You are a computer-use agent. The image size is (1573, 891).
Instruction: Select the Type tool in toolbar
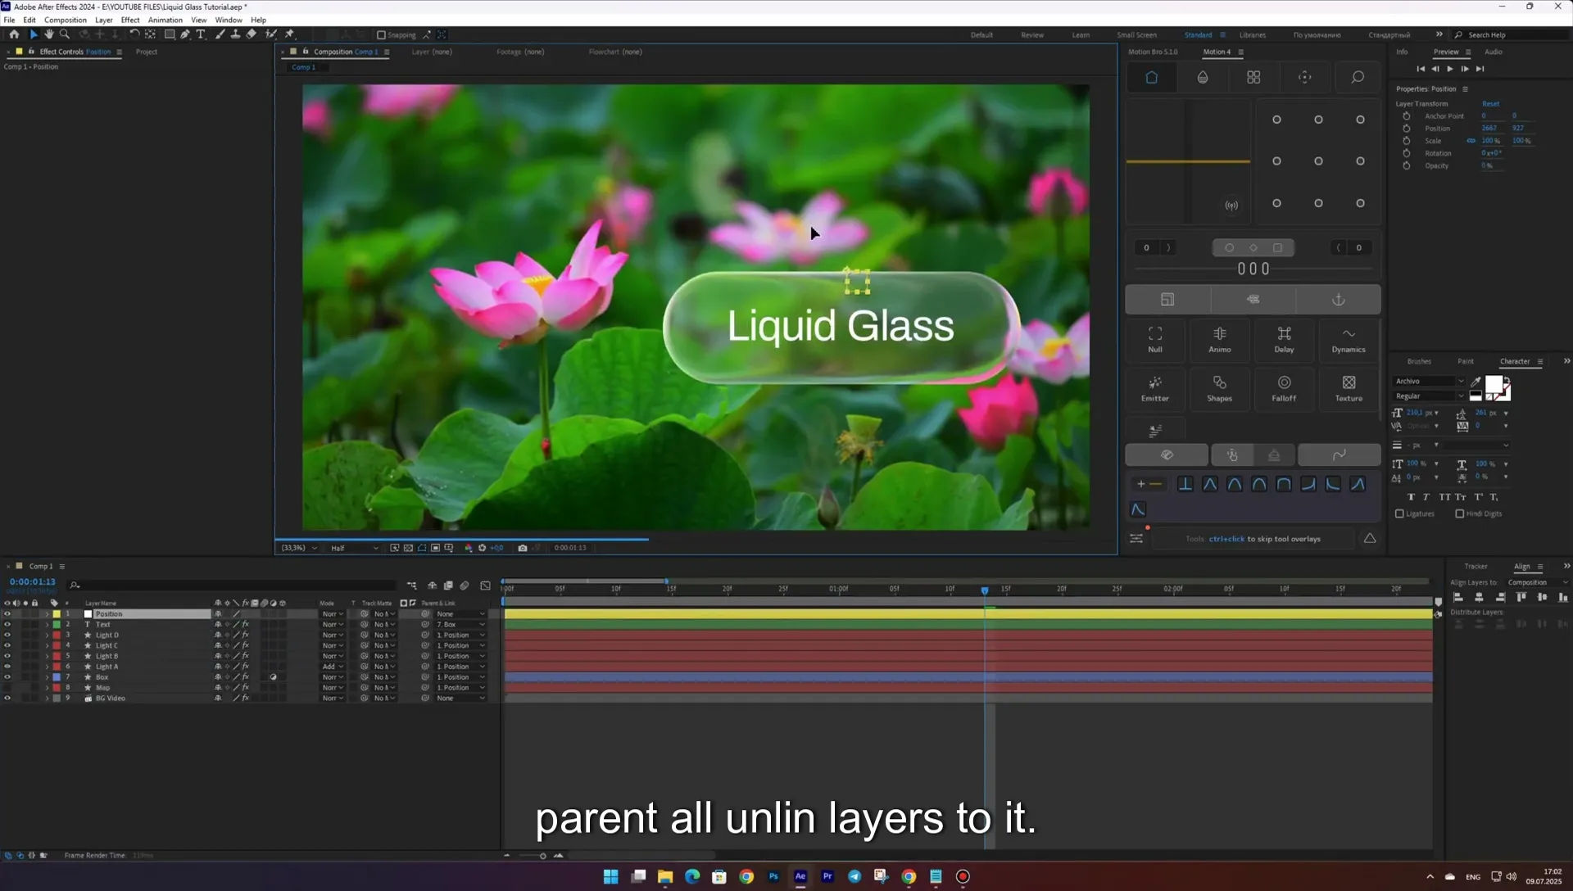point(201,34)
